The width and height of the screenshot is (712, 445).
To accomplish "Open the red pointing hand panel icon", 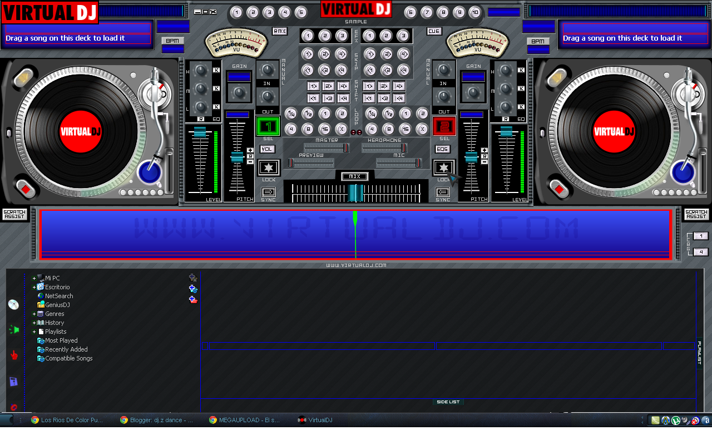I will [x=14, y=355].
